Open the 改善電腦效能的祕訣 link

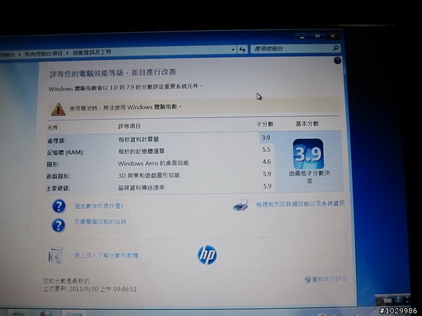(102, 222)
